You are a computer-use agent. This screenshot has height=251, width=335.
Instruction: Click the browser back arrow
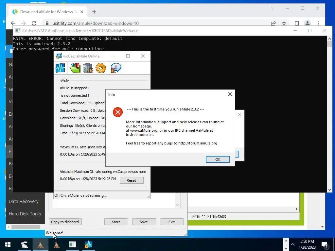coord(13,23)
